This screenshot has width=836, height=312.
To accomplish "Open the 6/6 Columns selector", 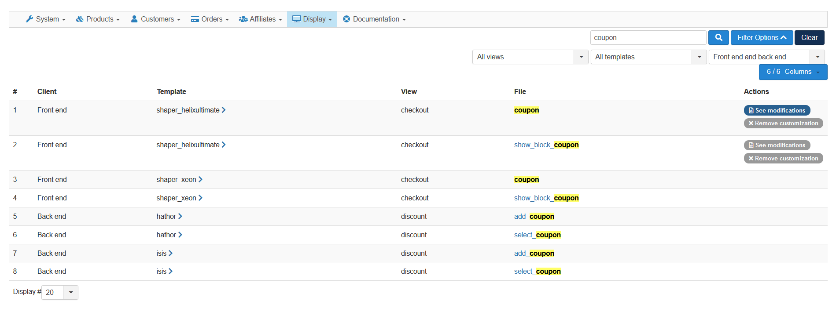I will (x=793, y=72).
